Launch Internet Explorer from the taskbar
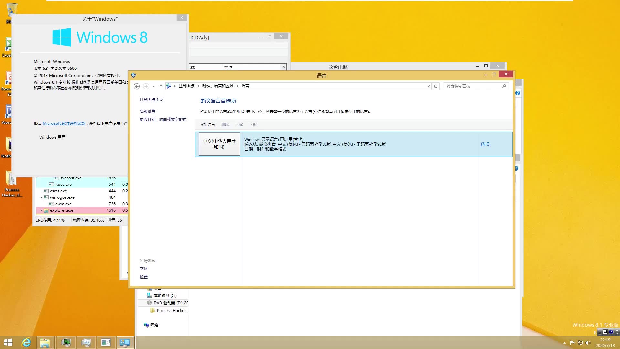The height and width of the screenshot is (349, 620). (26, 343)
